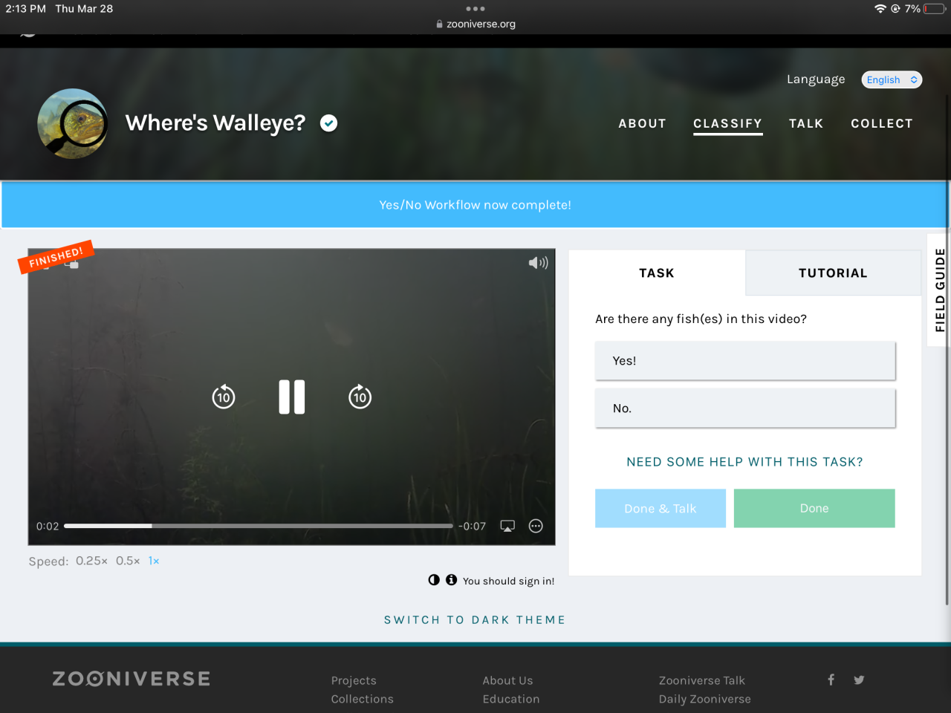Screen dimensions: 951x713
Task: Click the Done & Talk button
Action: [x=660, y=508]
